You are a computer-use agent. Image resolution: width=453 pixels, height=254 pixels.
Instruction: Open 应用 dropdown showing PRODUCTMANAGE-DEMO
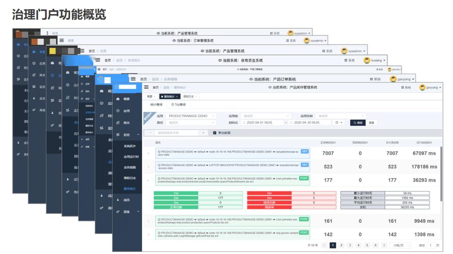pyautogui.click(x=191, y=116)
